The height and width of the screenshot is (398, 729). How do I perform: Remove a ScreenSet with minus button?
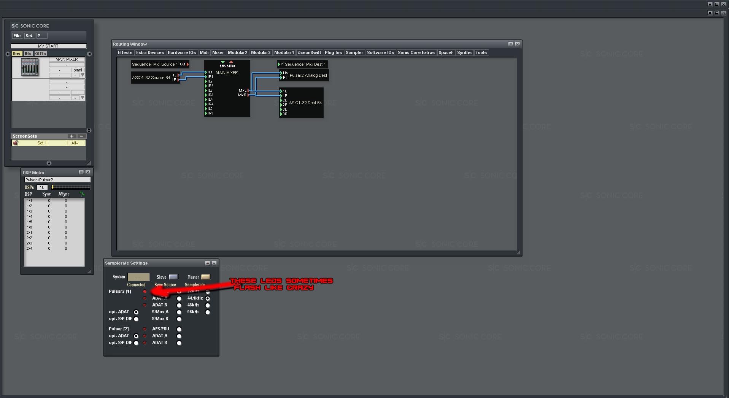point(81,136)
